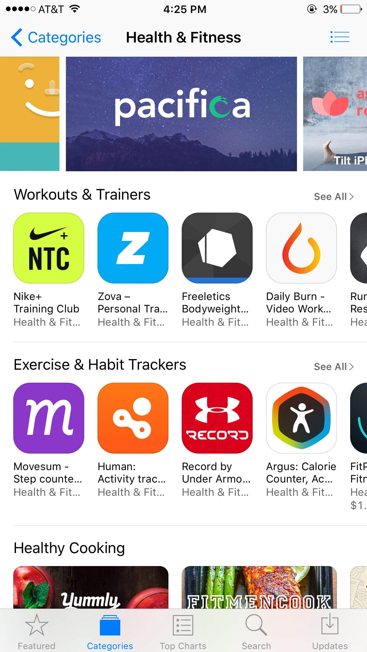Tap the orange Human activity tracker icon
Viewport: 367px width, 652px height.
[133, 418]
